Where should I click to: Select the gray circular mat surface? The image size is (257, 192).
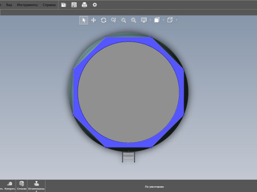pos(128,92)
